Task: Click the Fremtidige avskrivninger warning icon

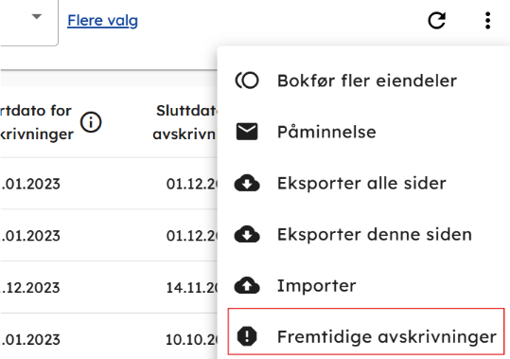Action: pyautogui.click(x=247, y=336)
